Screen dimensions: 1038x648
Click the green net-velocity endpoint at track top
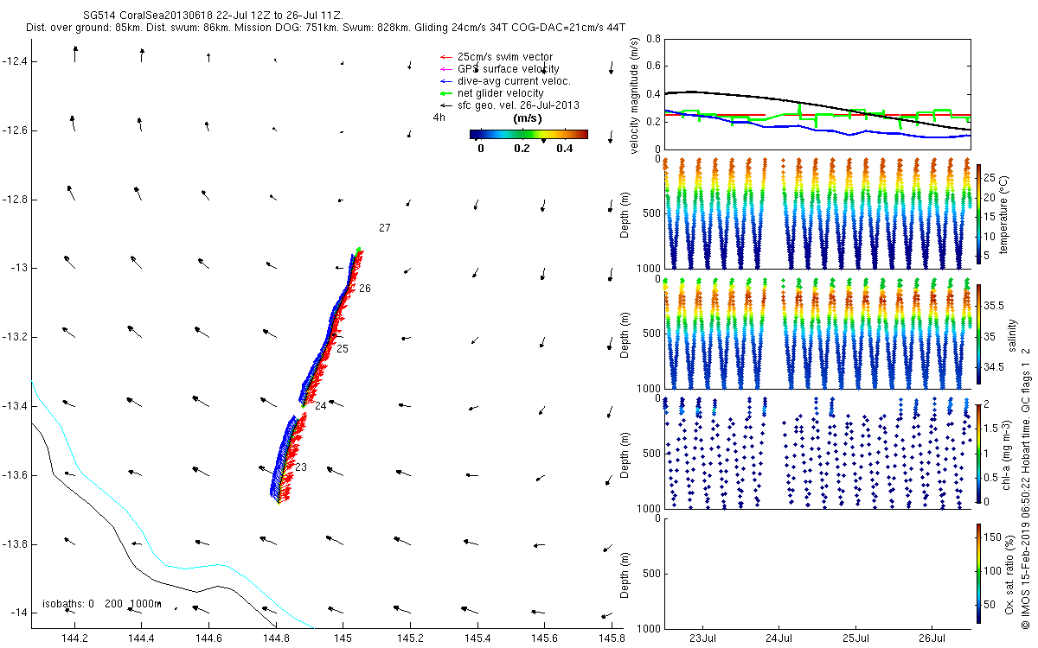(359, 250)
